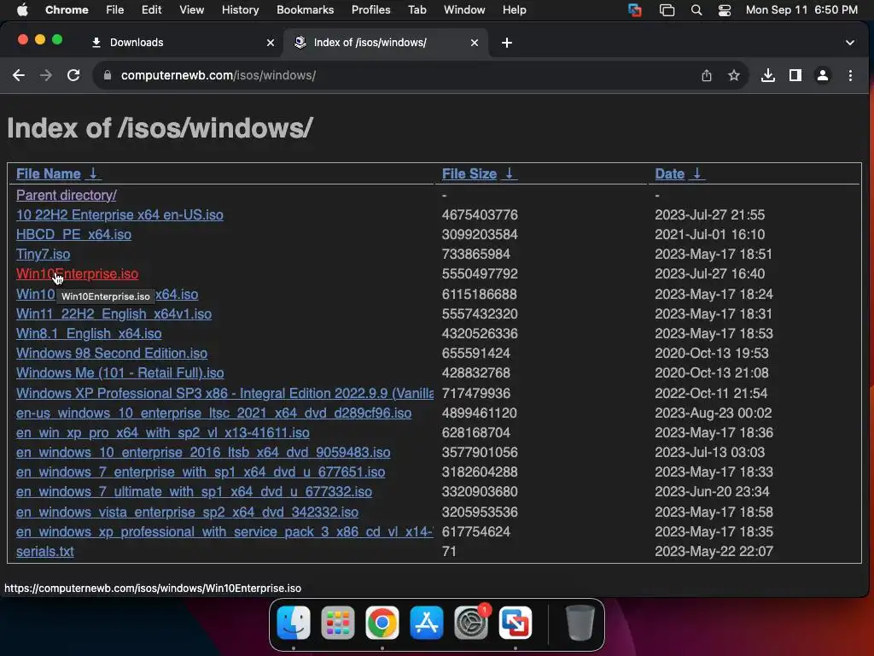
Task: Open Finder from the Dock
Action: click(x=294, y=623)
